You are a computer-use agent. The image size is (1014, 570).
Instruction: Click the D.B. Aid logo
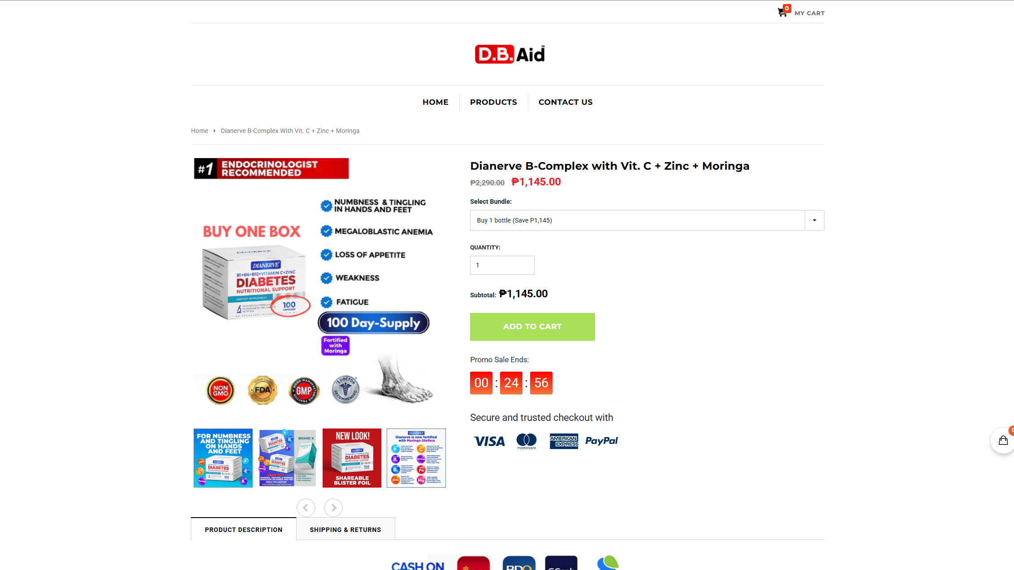point(510,54)
